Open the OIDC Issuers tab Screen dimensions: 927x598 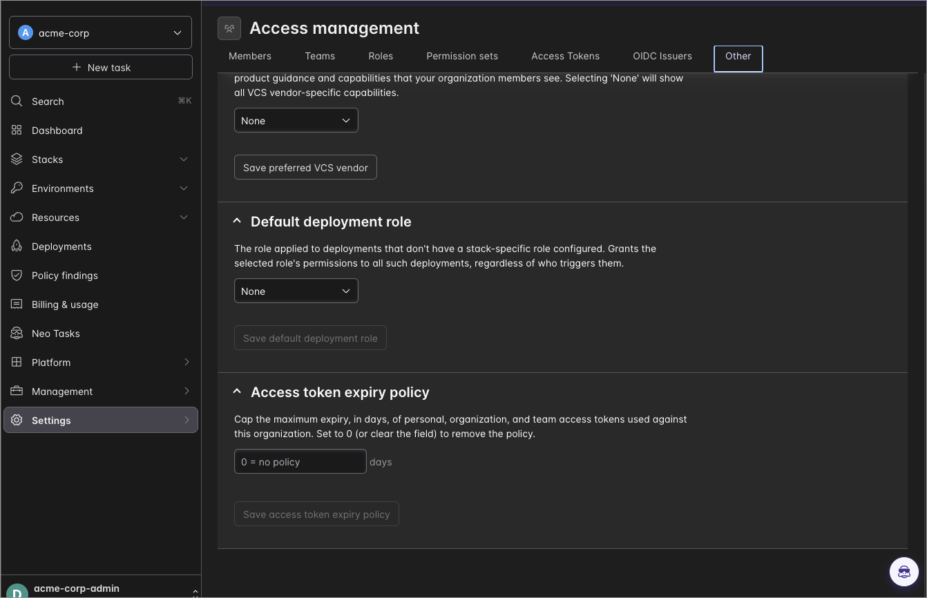tap(662, 56)
